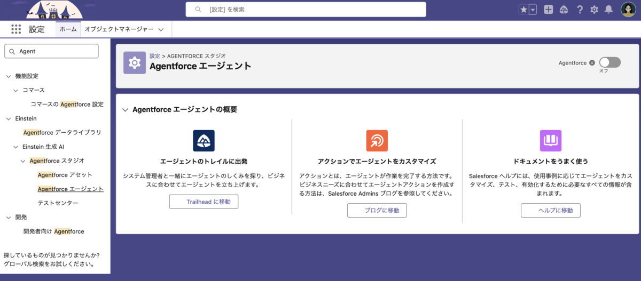Screen dimensions: 641x281
Task: Open 開発者向け Agentforce item
Action: [x=53, y=231]
